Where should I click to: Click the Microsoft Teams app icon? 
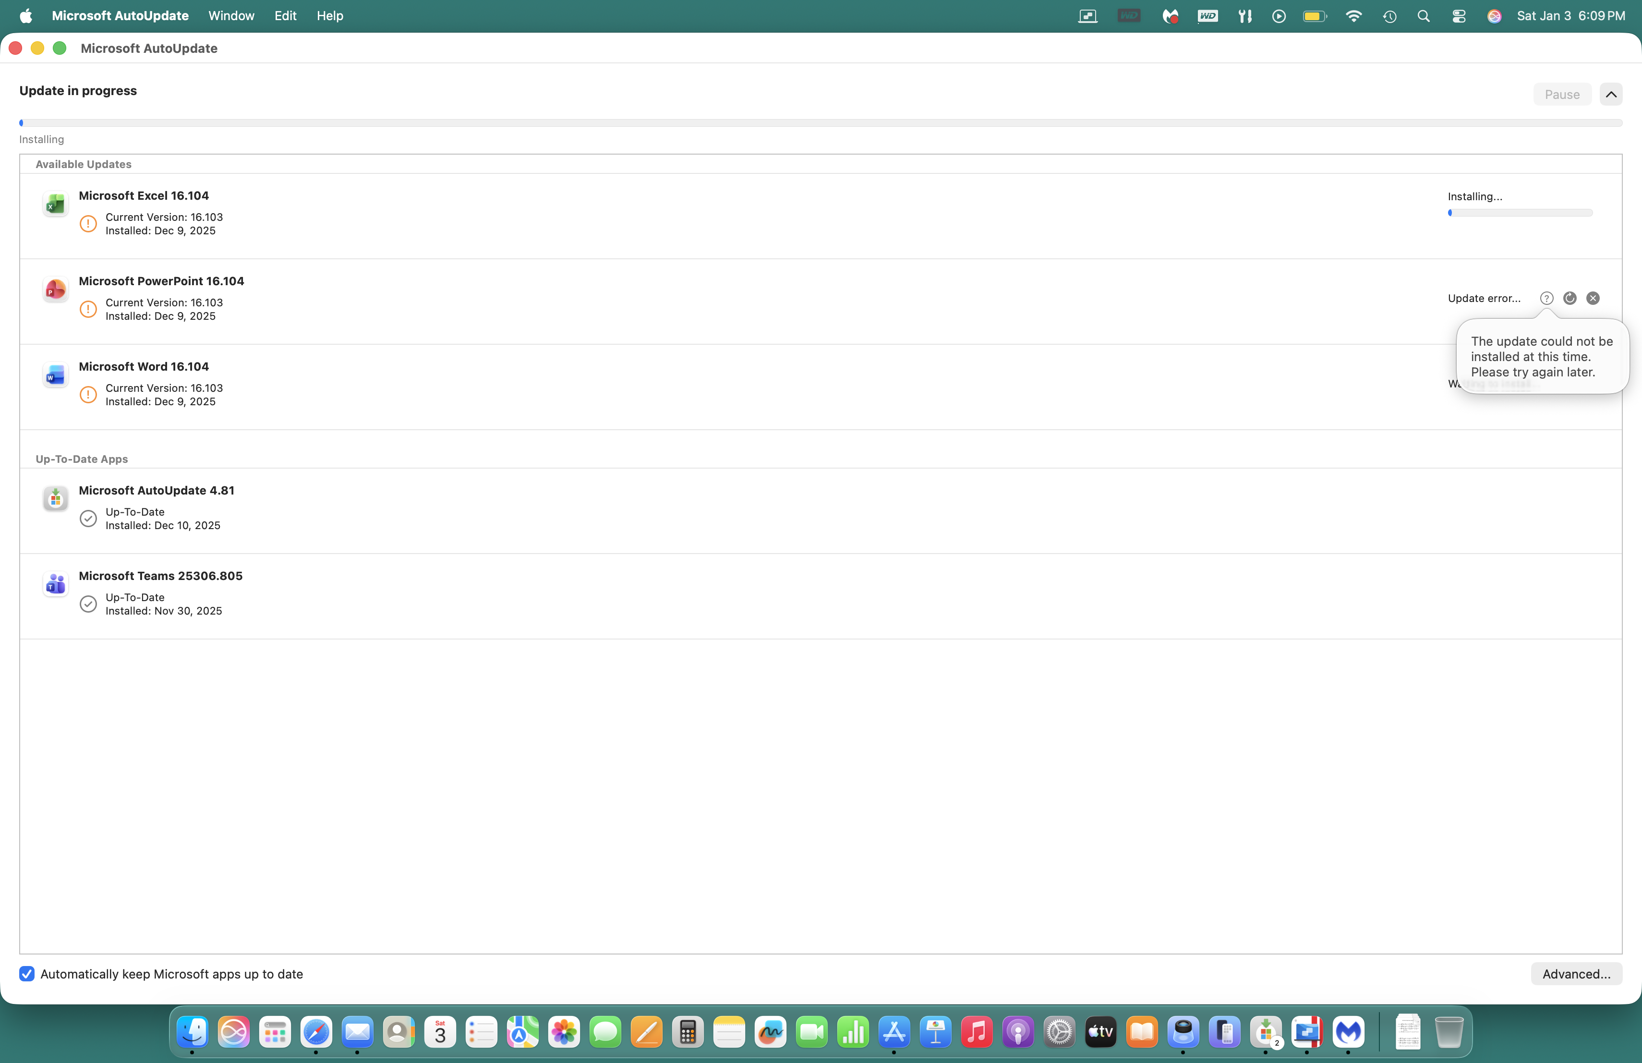[x=55, y=584]
